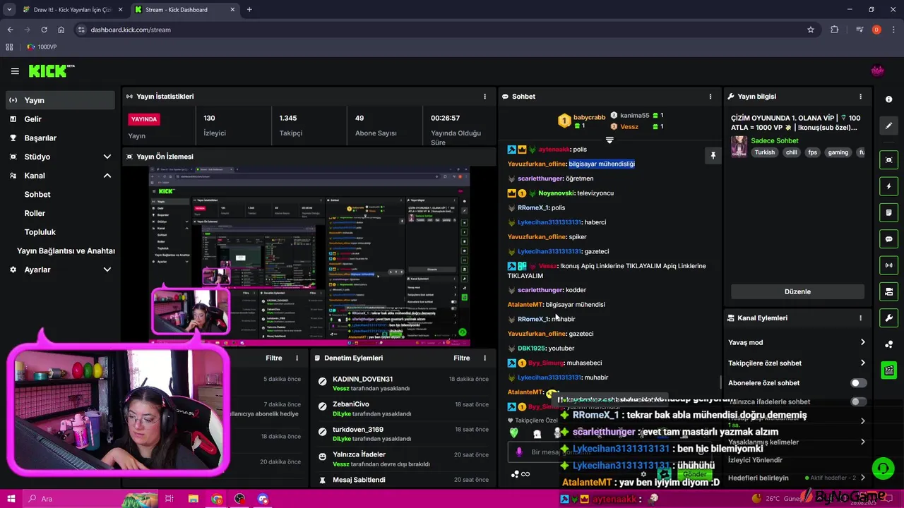Open Sohbet panel three-dot menu
Screen dimensions: 904x508
pos(710,96)
